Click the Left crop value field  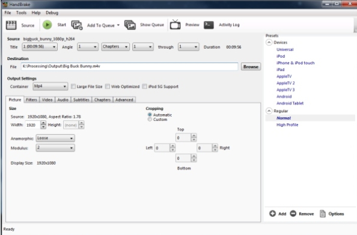click(x=162, y=148)
